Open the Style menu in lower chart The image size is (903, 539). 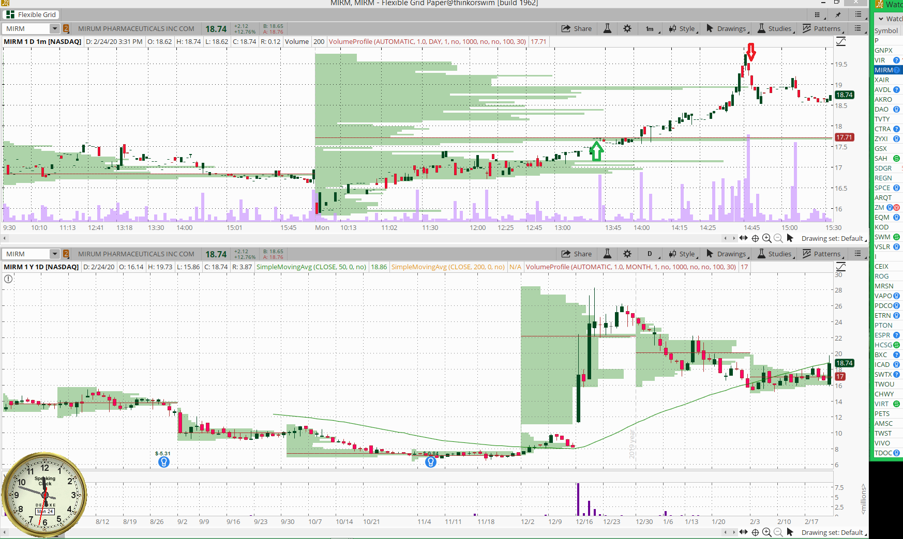(x=683, y=254)
